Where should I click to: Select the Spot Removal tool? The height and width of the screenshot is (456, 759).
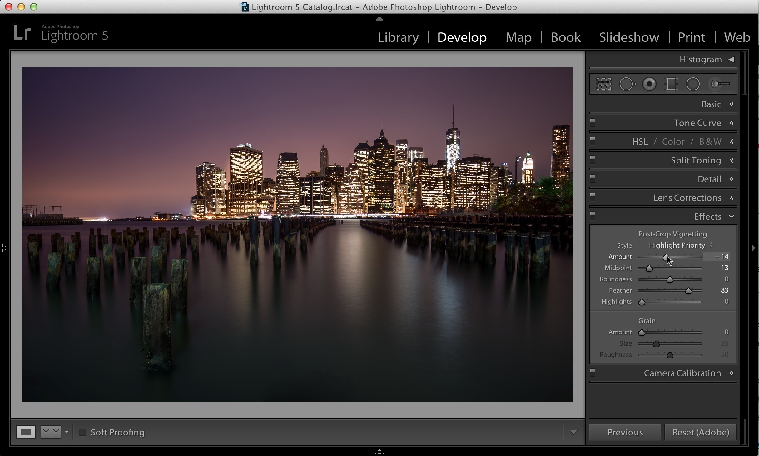628,84
